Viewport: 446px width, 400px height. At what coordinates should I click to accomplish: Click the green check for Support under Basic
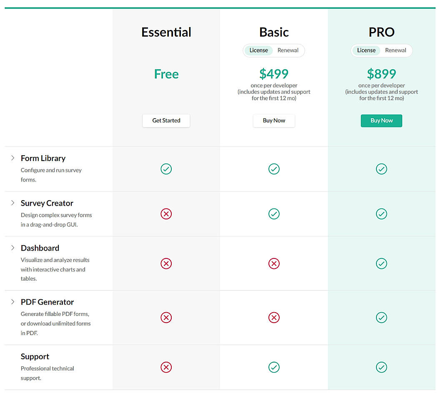click(274, 367)
